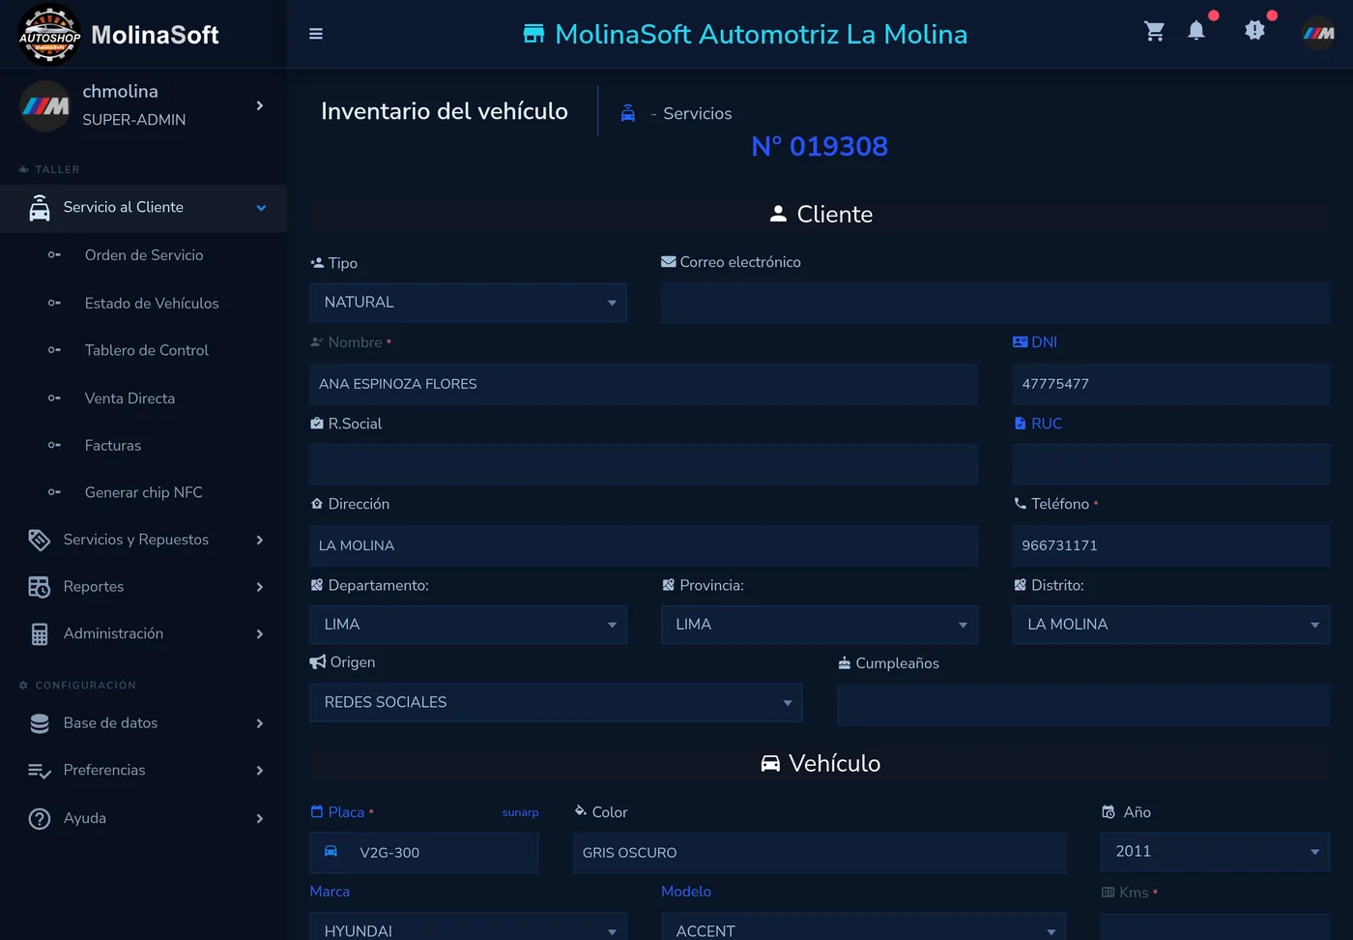Click the Preferencias checklist icon
1353x940 pixels.
click(40, 771)
